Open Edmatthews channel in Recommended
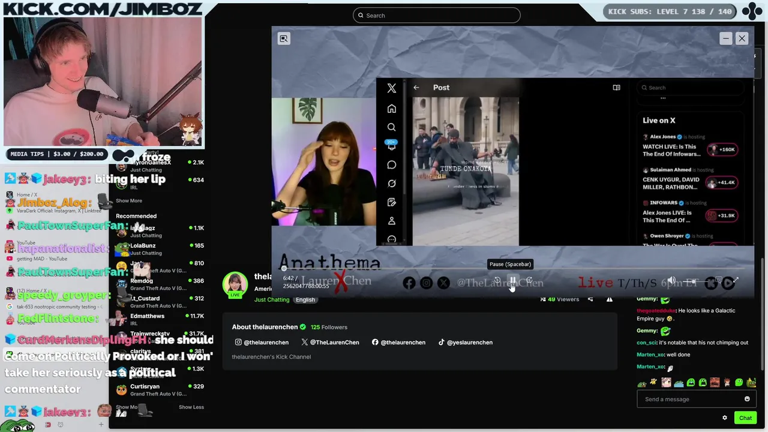 (x=160, y=319)
